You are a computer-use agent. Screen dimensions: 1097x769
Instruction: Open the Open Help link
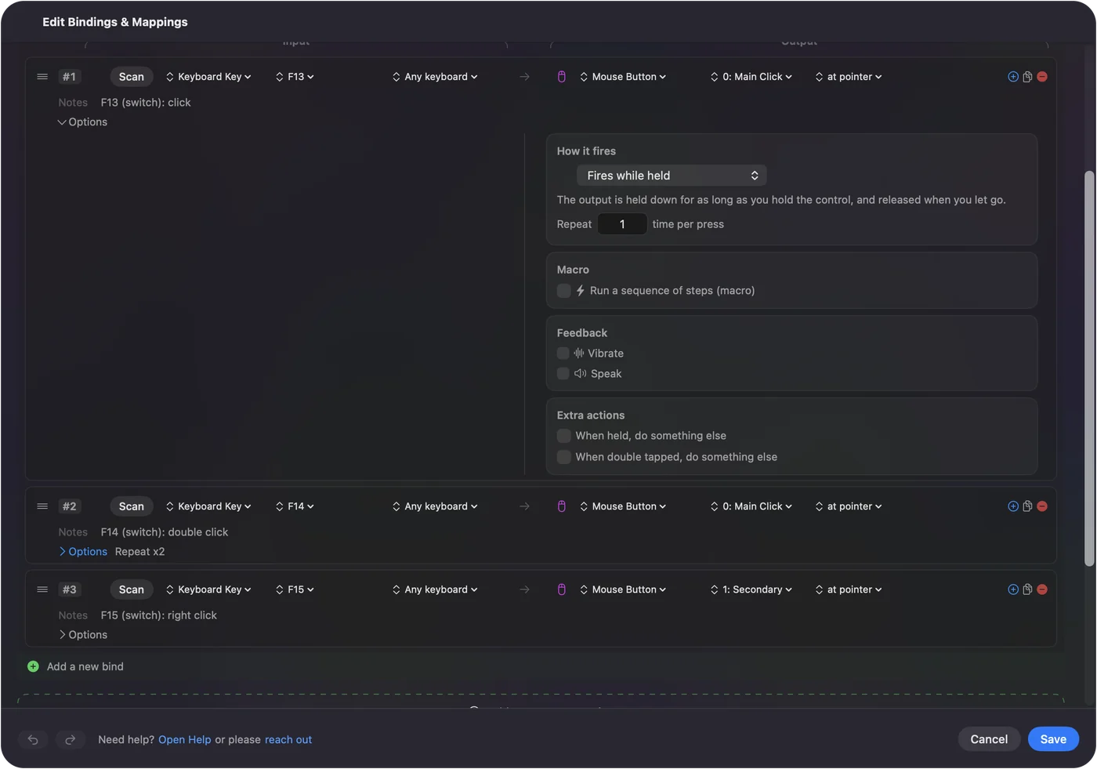[x=185, y=740]
